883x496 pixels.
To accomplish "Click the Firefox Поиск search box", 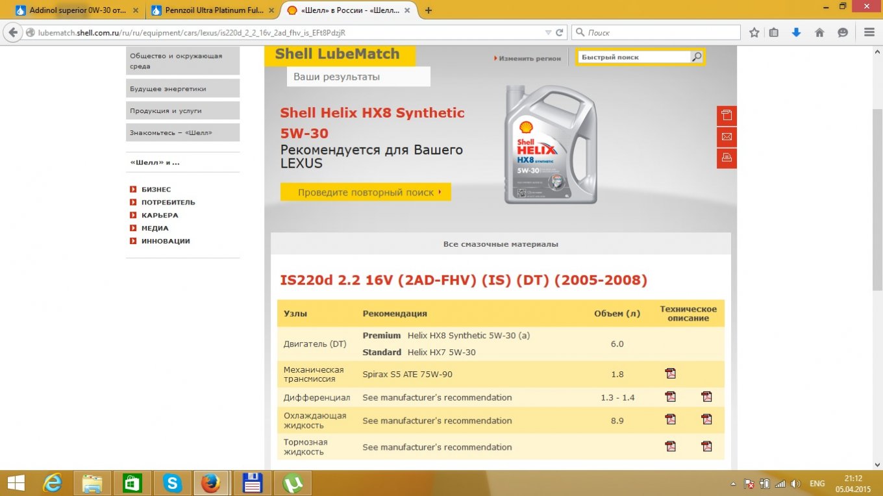I will (656, 32).
